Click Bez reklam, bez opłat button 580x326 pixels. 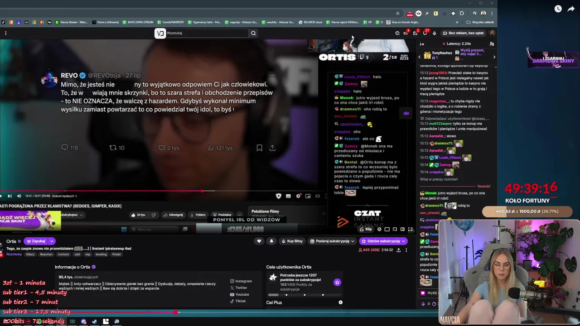pyautogui.click(x=463, y=33)
